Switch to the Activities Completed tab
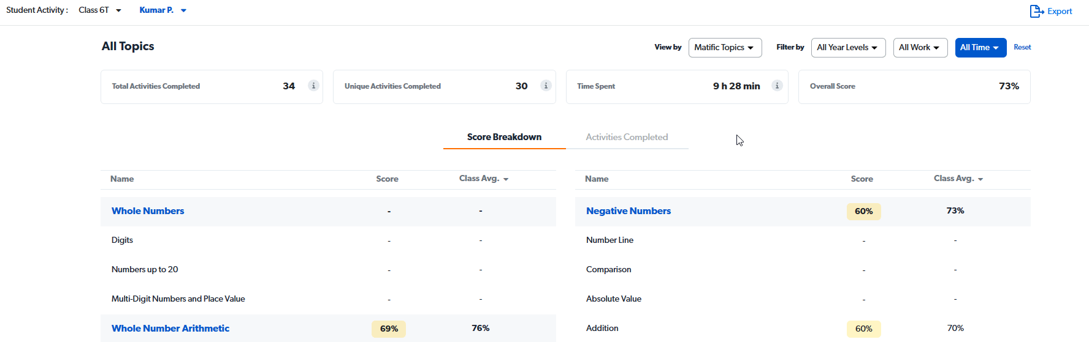1089x342 pixels. (x=627, y=137)
